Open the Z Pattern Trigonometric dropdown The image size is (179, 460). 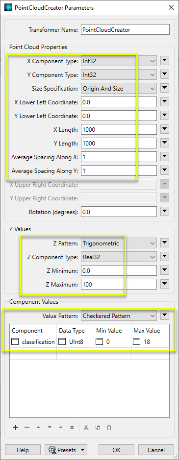pos(119,243)
